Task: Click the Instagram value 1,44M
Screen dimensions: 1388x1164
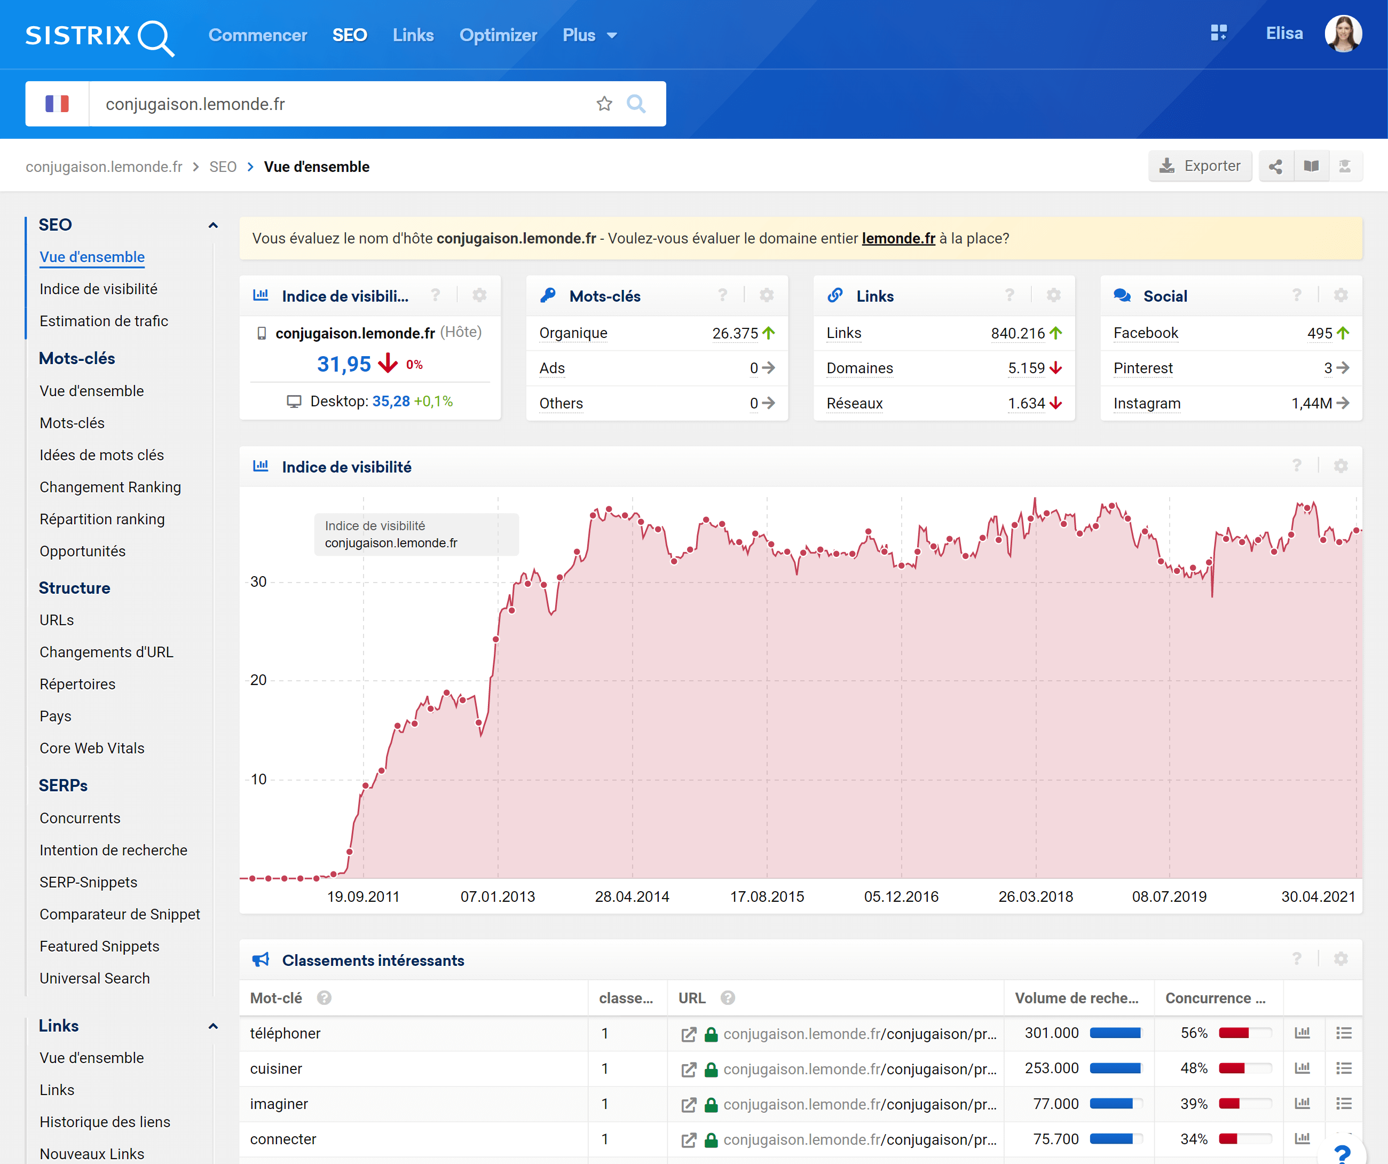Action: [1312, 403]
